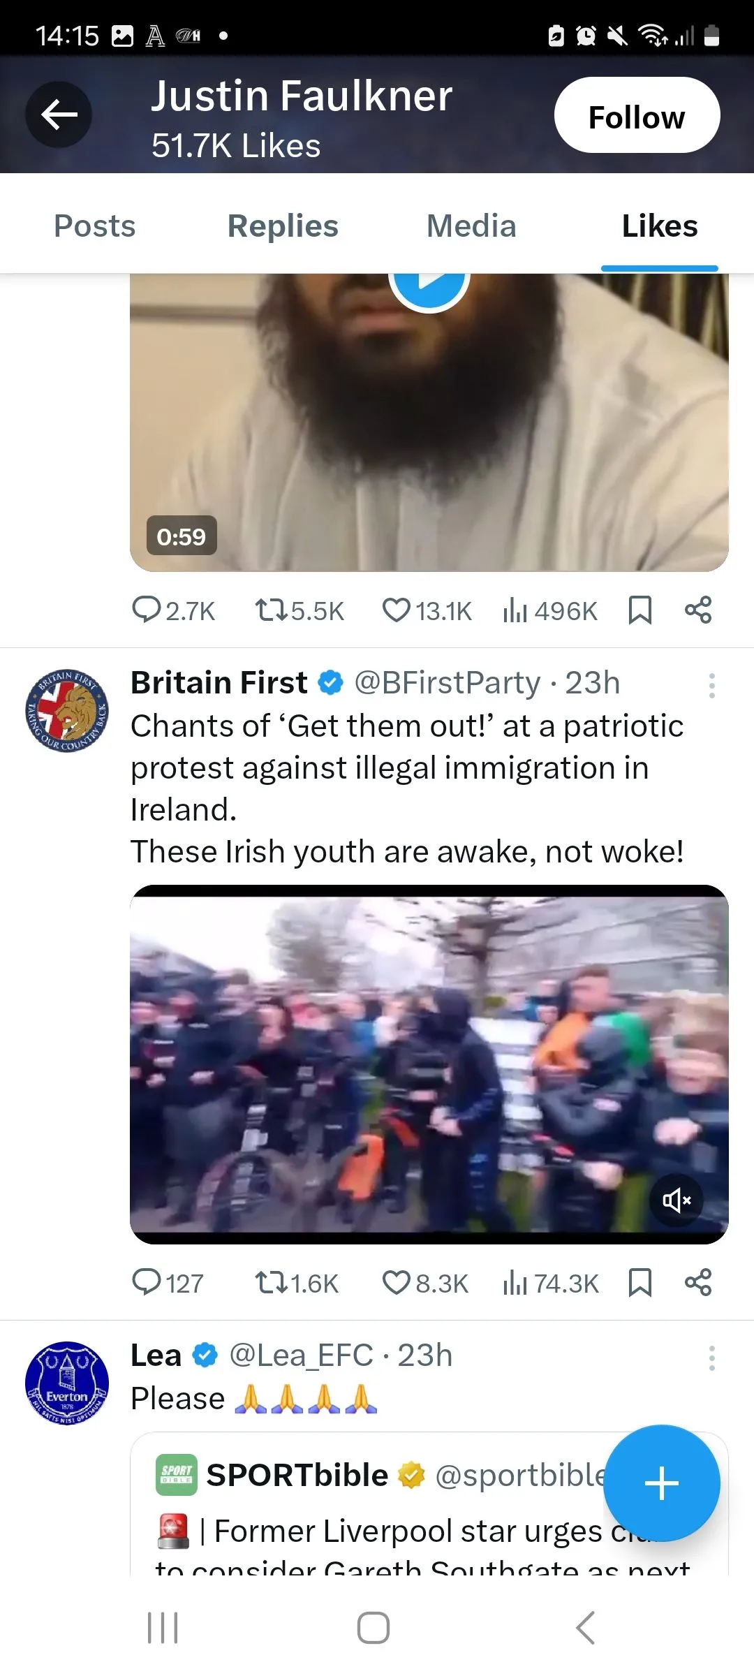Open the Replies tab
Viewport: 754px width, 1676px height.
click(x=283, y=226)
